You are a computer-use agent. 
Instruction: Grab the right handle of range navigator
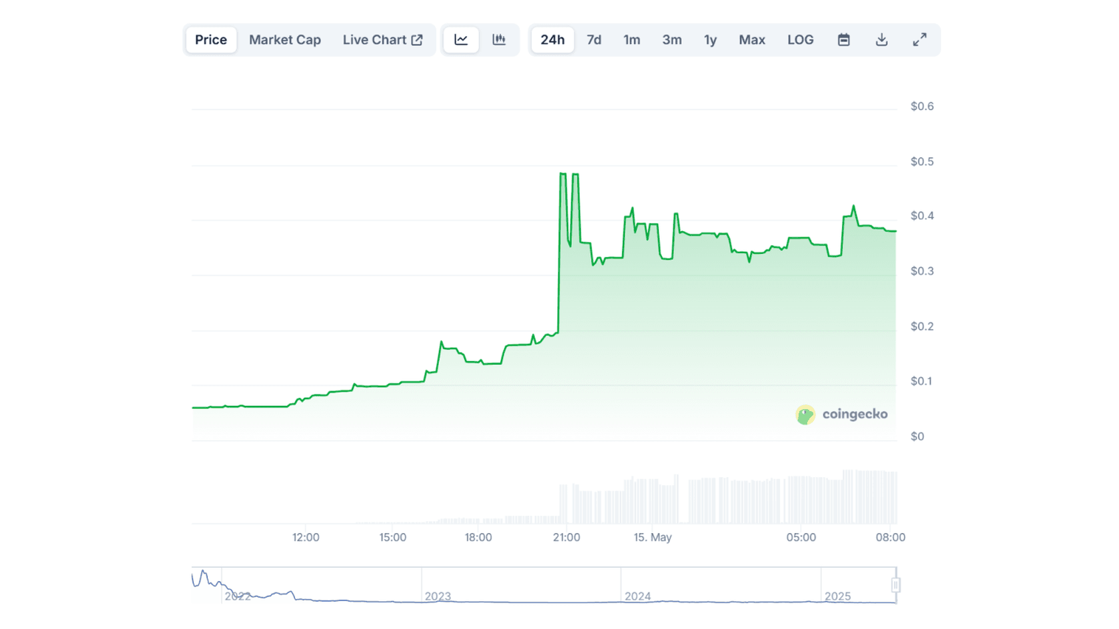coord(896,585)
